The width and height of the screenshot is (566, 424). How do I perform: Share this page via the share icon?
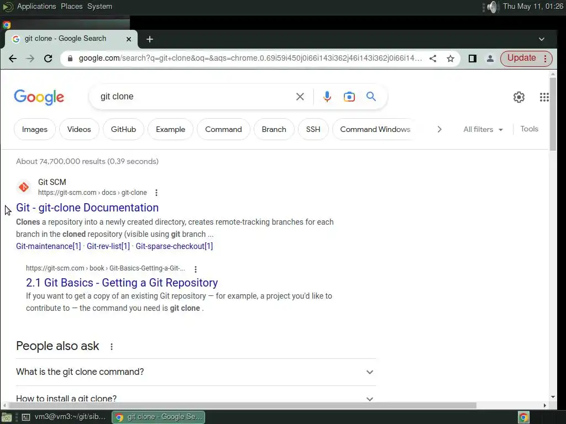coord(433,59)
